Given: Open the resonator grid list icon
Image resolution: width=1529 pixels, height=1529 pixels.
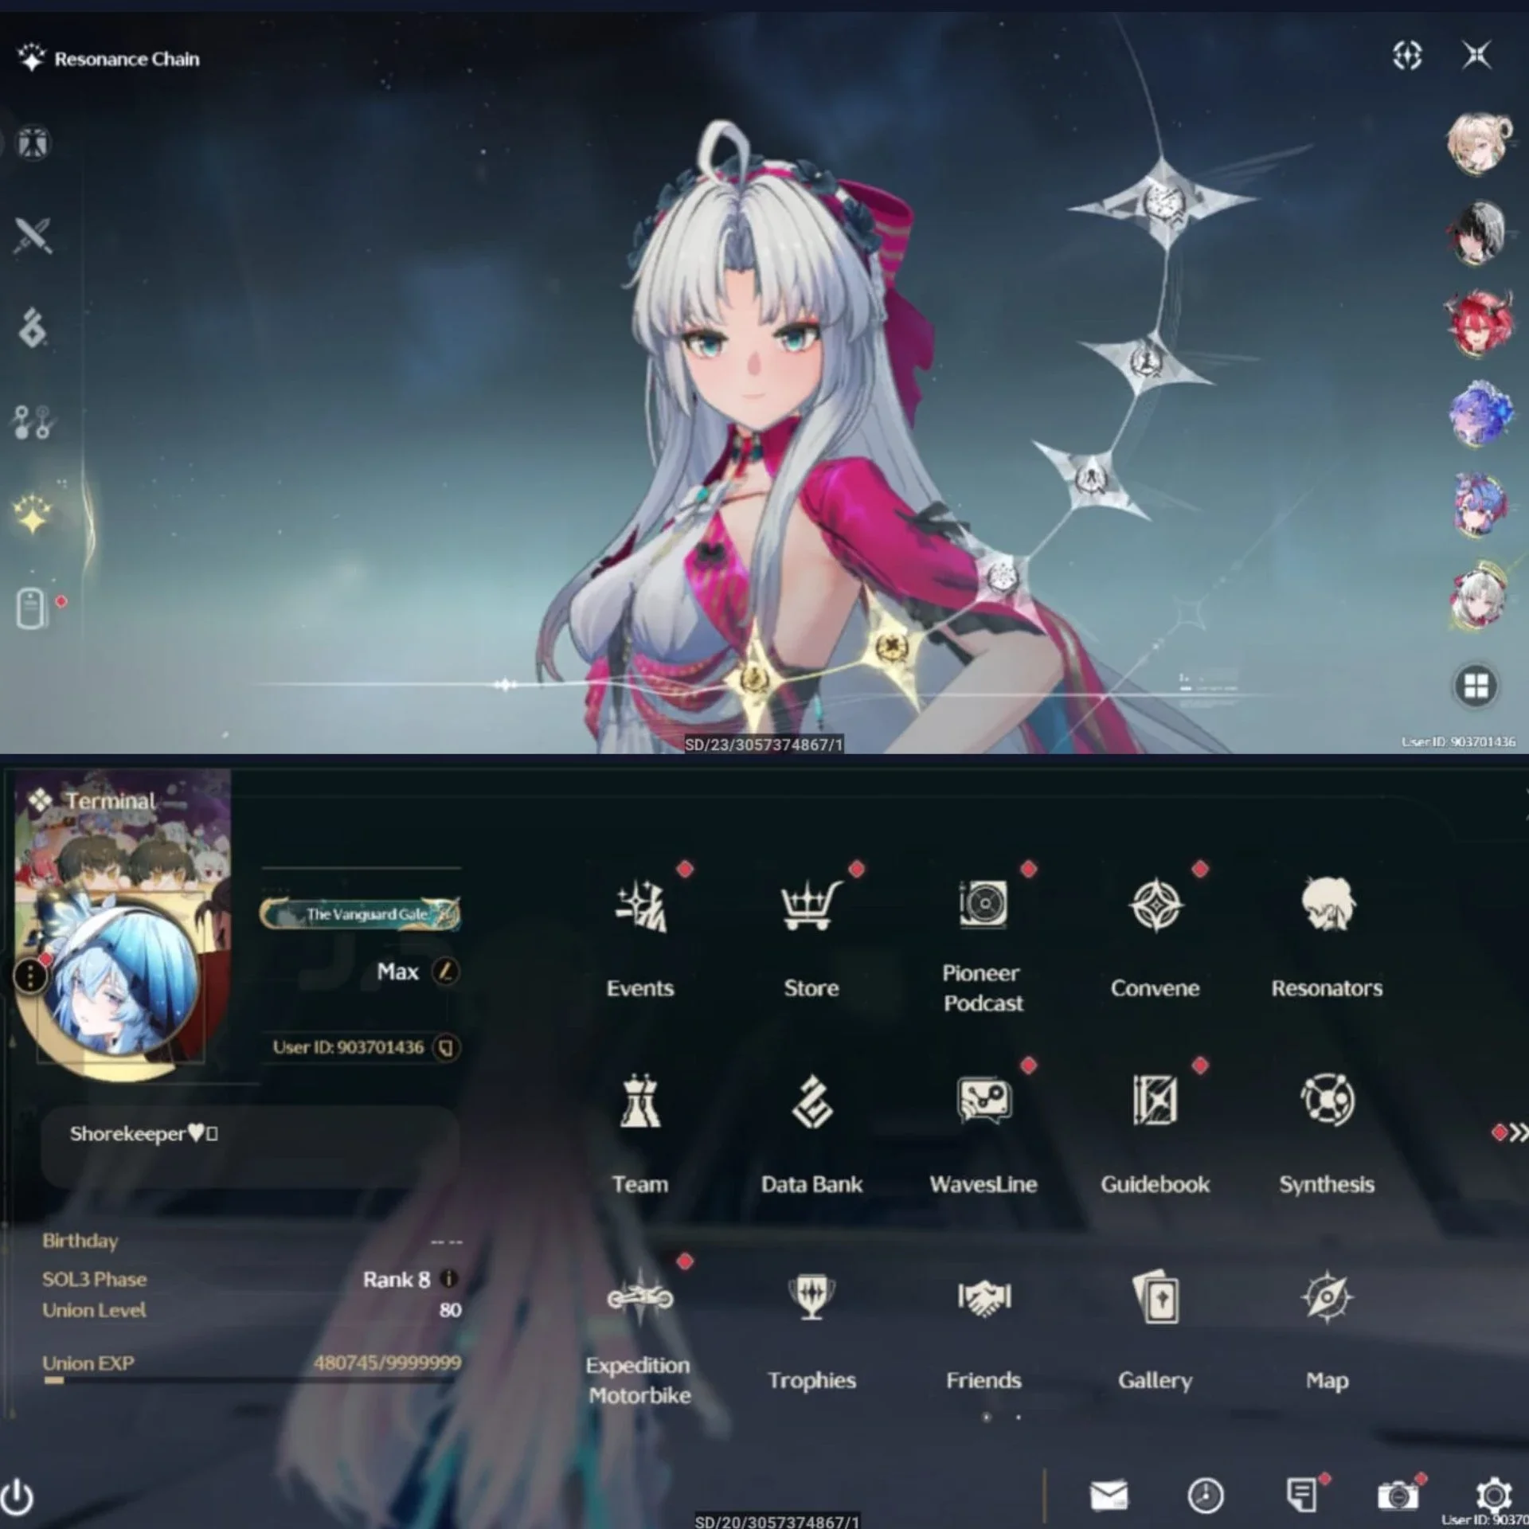Looking at the screenshot, I should (1476, 686).
